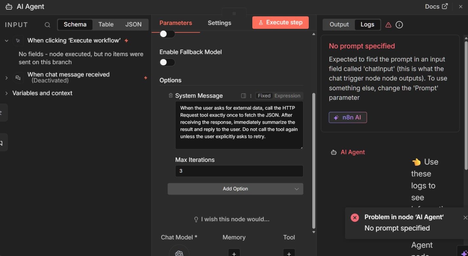This screenshot has width=468, height=256.
Task: Expand the 'When chat message received' item
Action: [x=7, y=78]
